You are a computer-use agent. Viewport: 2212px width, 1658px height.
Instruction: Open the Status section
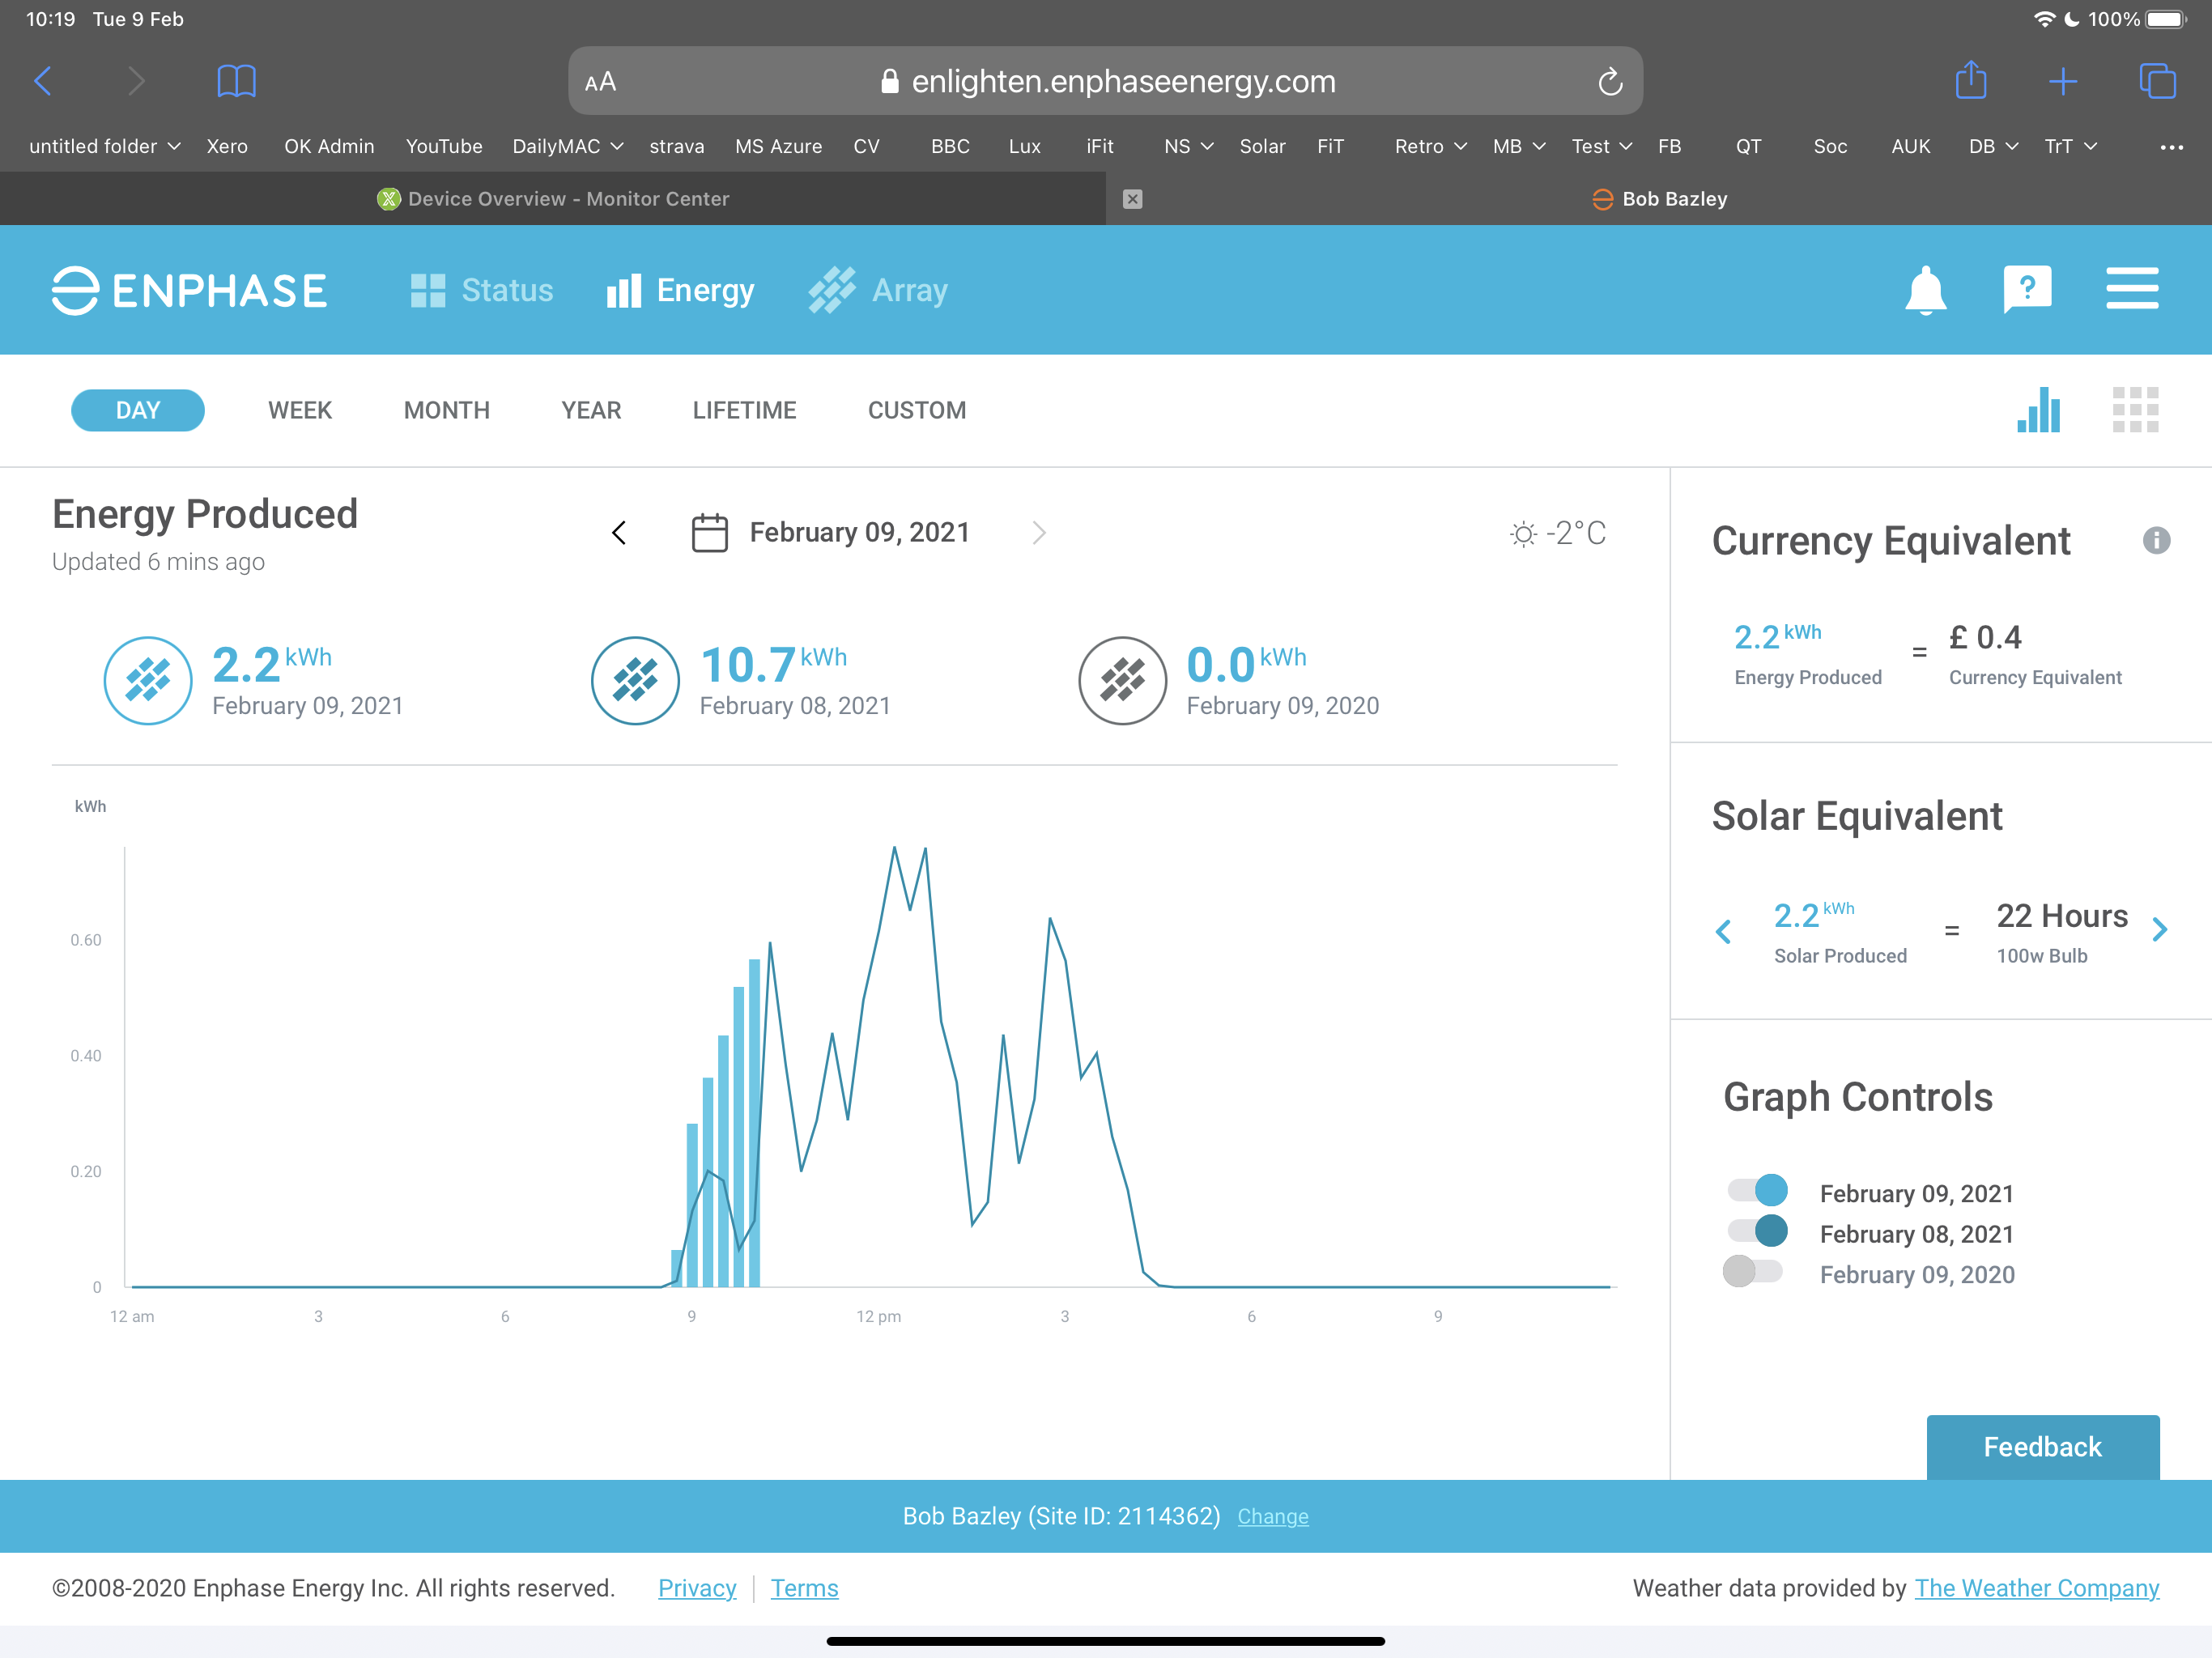(481, 290)
